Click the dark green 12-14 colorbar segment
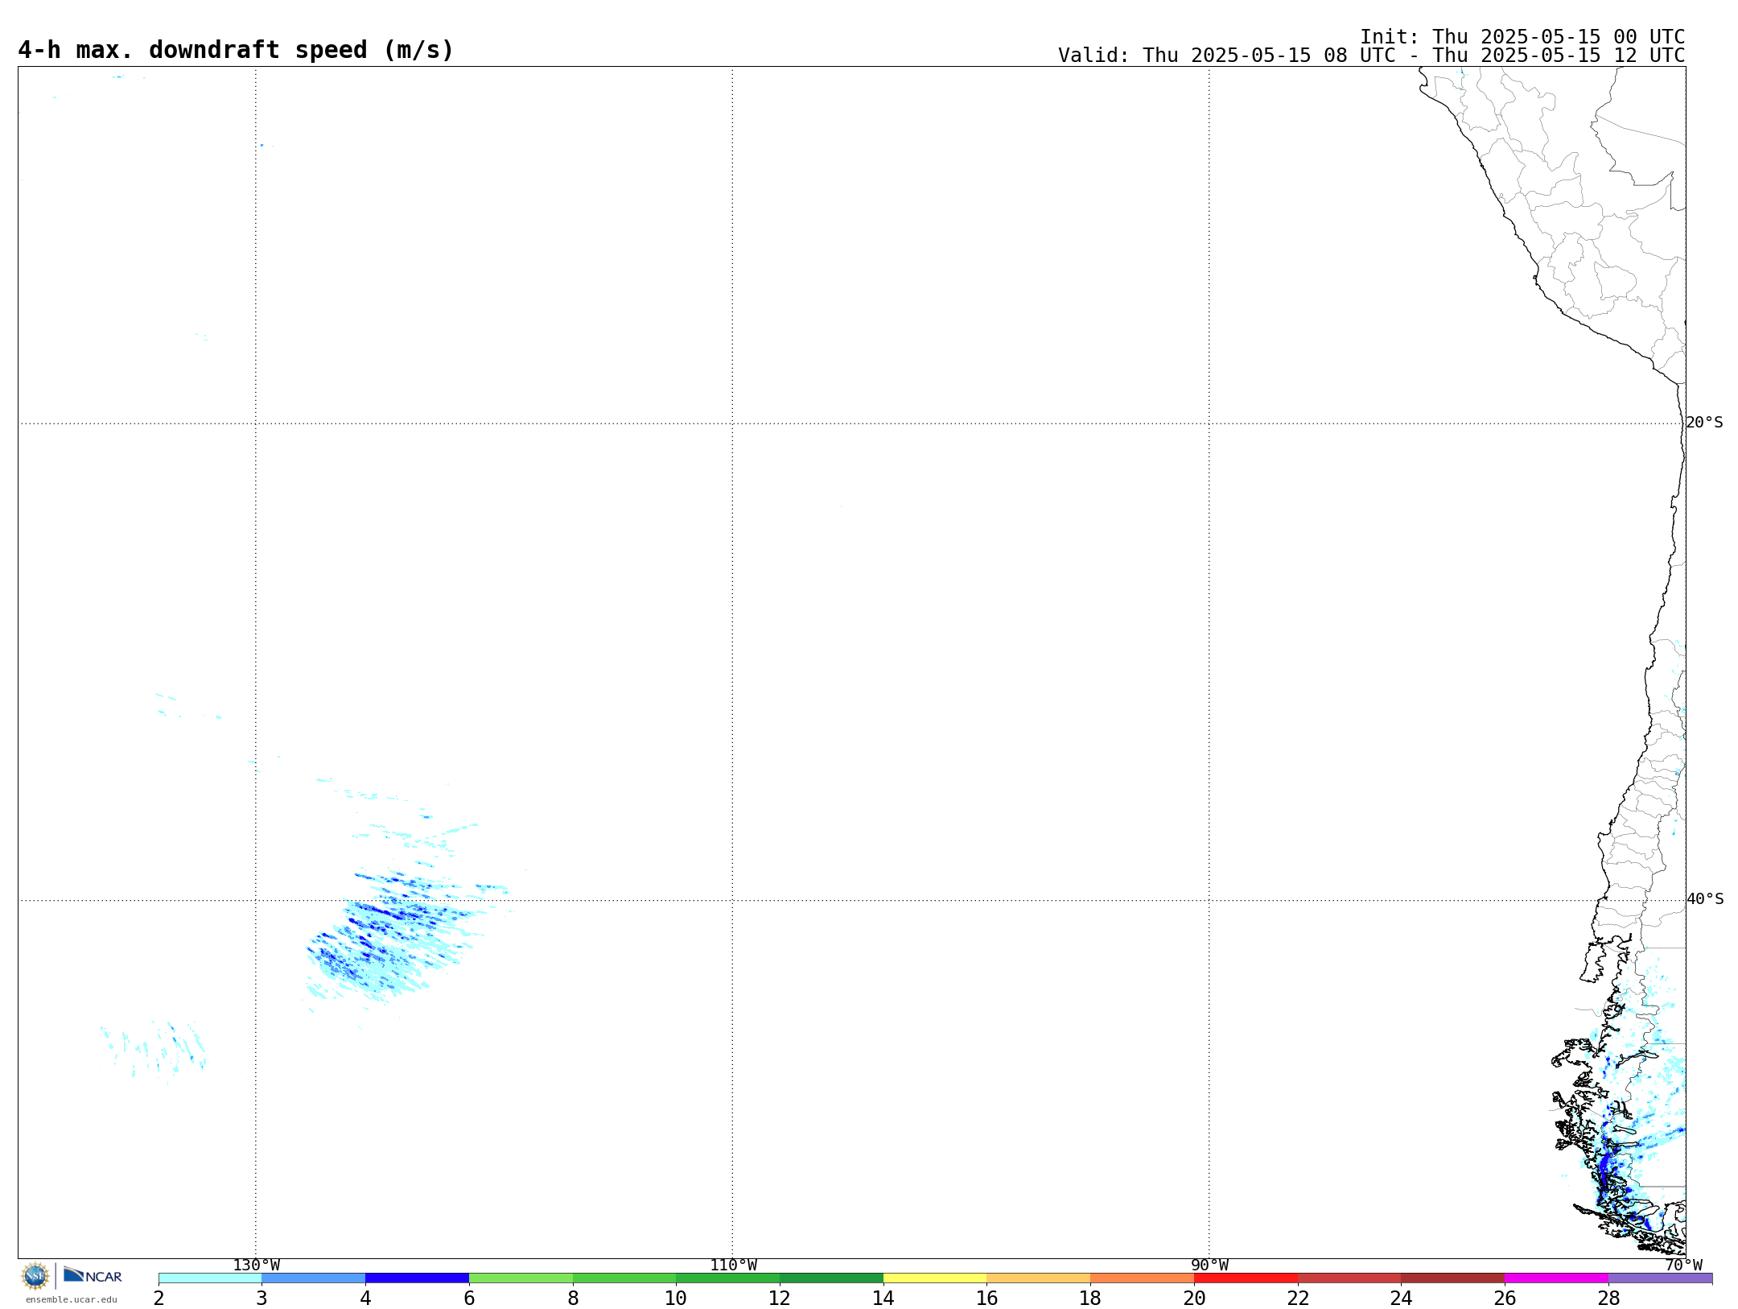The width and height of the screenshot is (1738, 1309). [x=831, y=1278]
